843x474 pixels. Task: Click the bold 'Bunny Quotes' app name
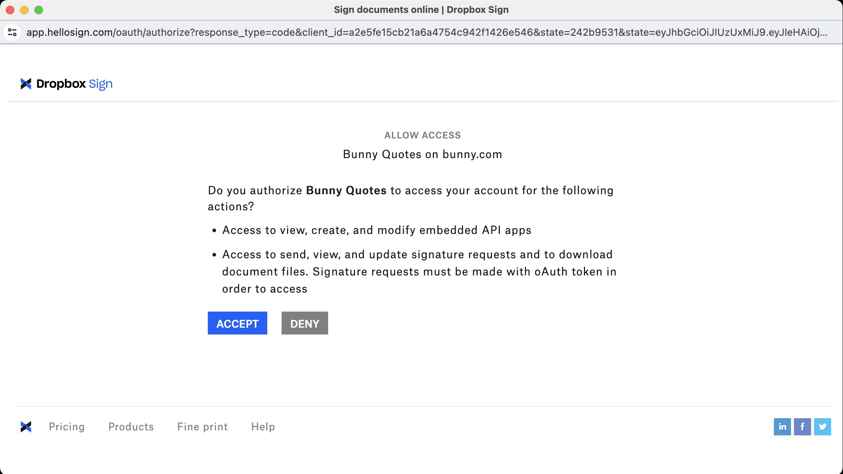click(x=346, y=190)
